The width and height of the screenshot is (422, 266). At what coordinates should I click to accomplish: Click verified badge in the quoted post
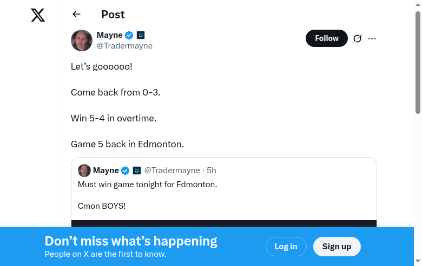126,170
